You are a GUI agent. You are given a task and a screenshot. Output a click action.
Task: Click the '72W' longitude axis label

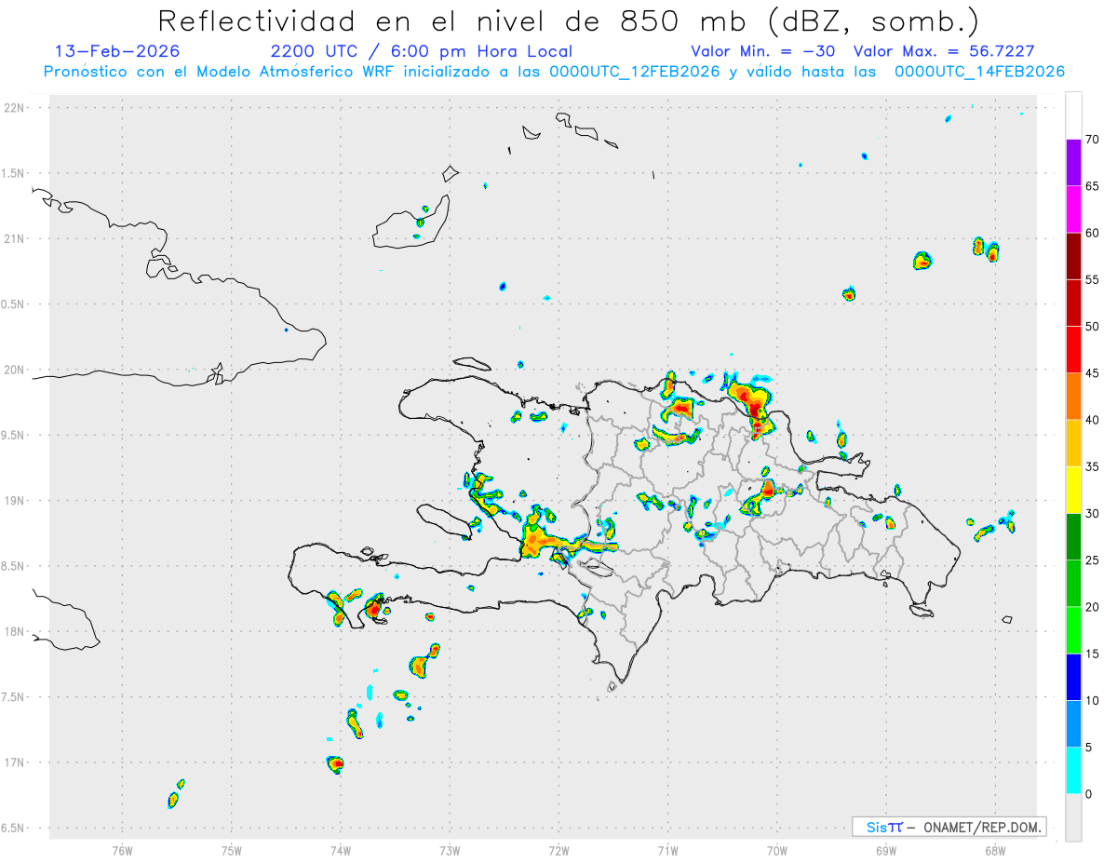558,850
